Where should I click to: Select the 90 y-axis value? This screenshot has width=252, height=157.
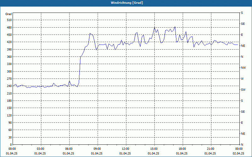pos(10,123)
